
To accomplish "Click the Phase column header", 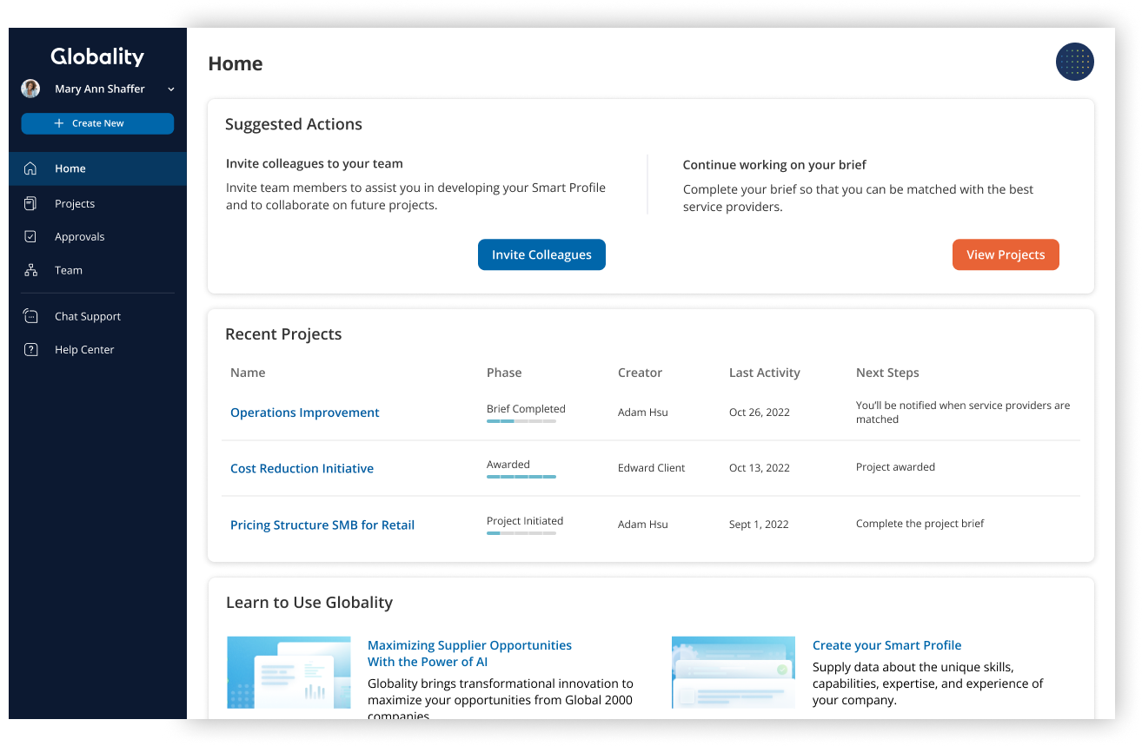I will tap(504, 373).
